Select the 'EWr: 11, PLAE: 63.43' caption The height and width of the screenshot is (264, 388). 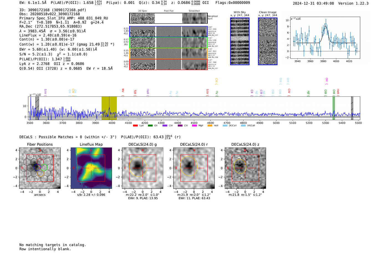pos(194,198)
